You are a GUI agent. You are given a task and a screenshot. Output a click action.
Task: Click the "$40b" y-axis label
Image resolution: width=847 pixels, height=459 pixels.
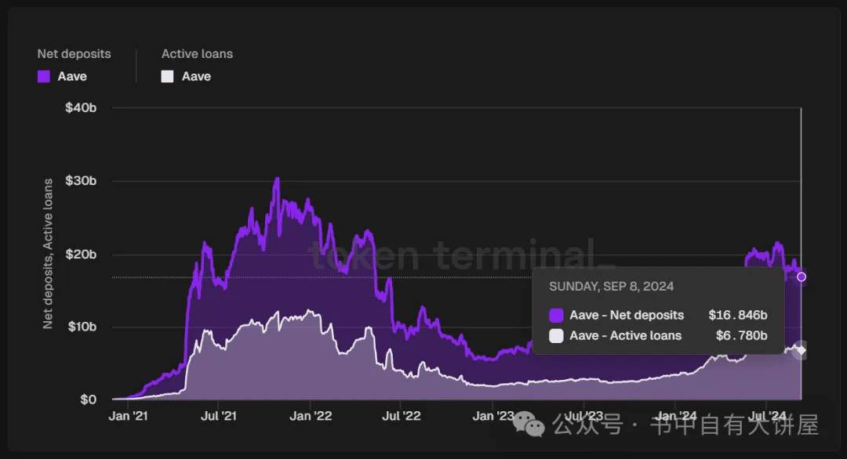pyautogui.click(x=81, y=108)
